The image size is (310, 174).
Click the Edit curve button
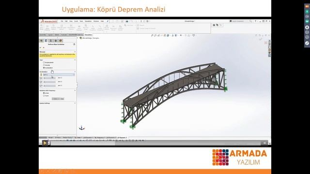point(55,99)
